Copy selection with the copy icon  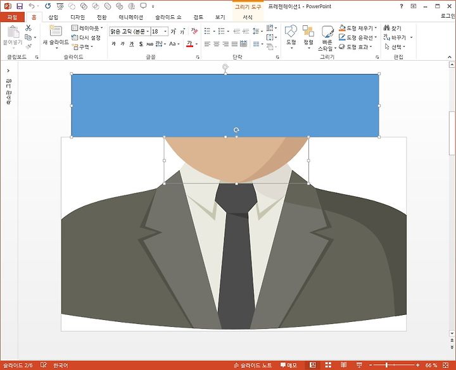pos(28,37)
